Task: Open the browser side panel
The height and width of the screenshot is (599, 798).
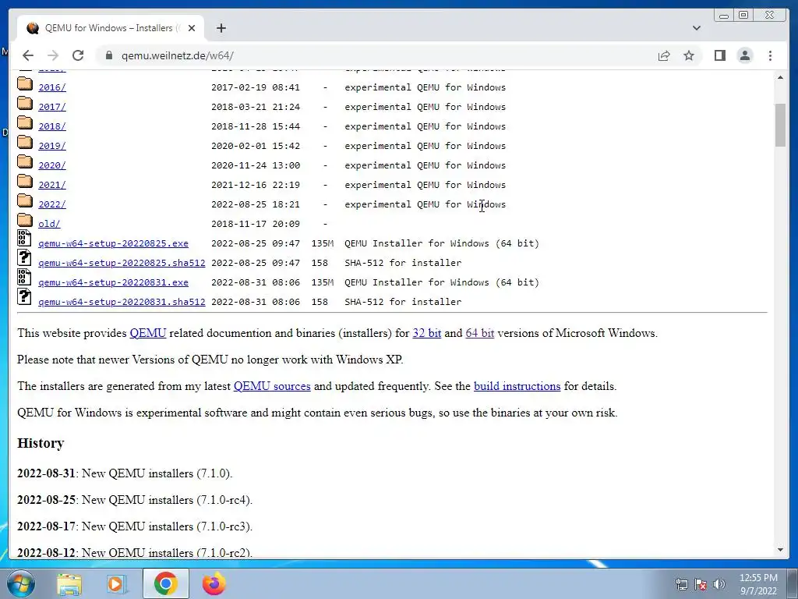Action: point(719,55)
